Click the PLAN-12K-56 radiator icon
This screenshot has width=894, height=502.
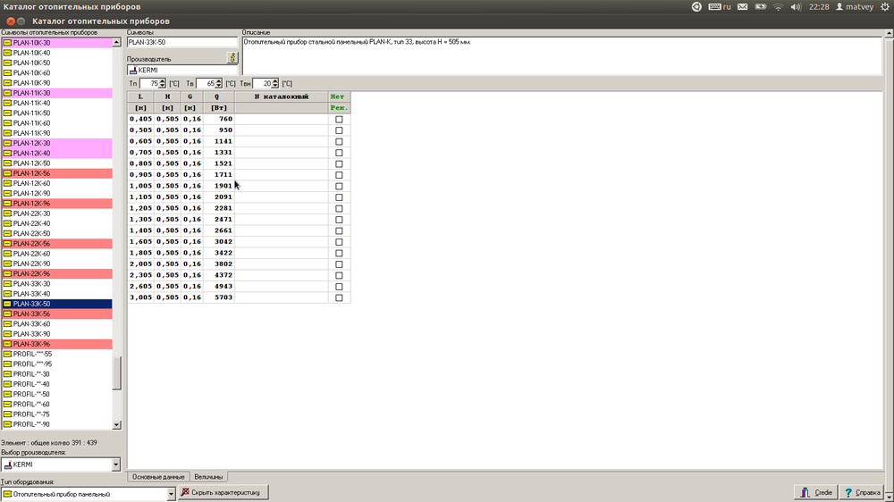pos(7,173)
